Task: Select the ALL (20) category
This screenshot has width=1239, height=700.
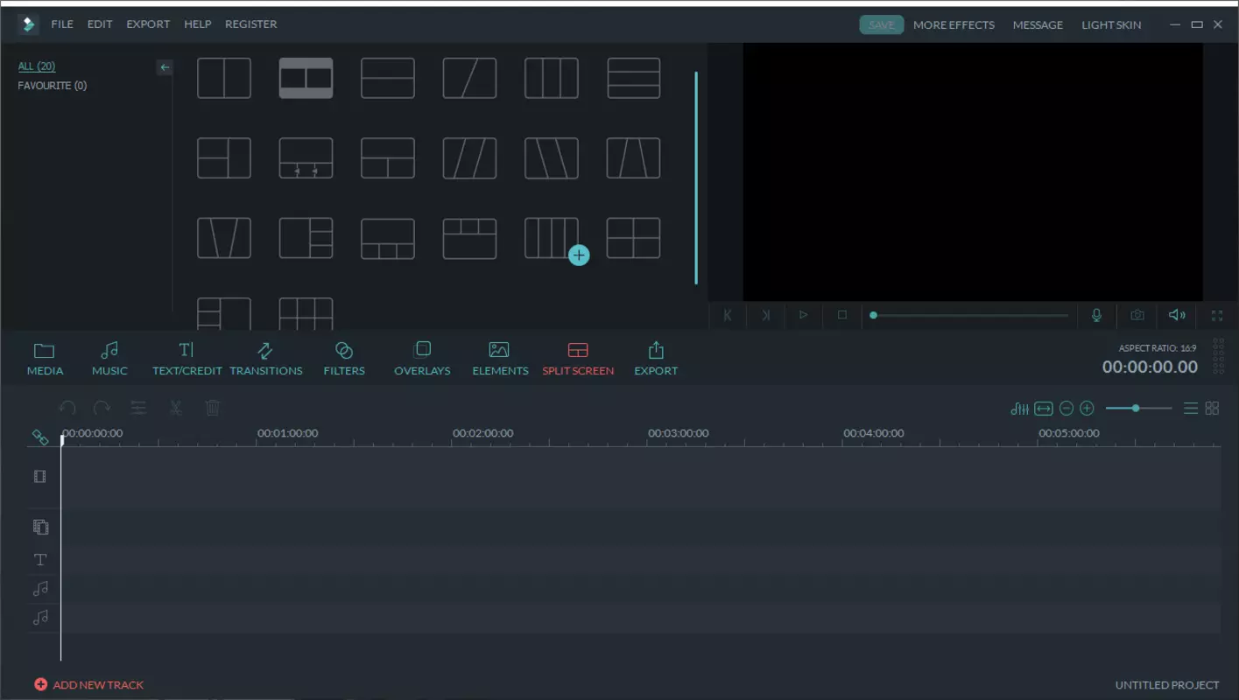Action: [x=37, y=66]
